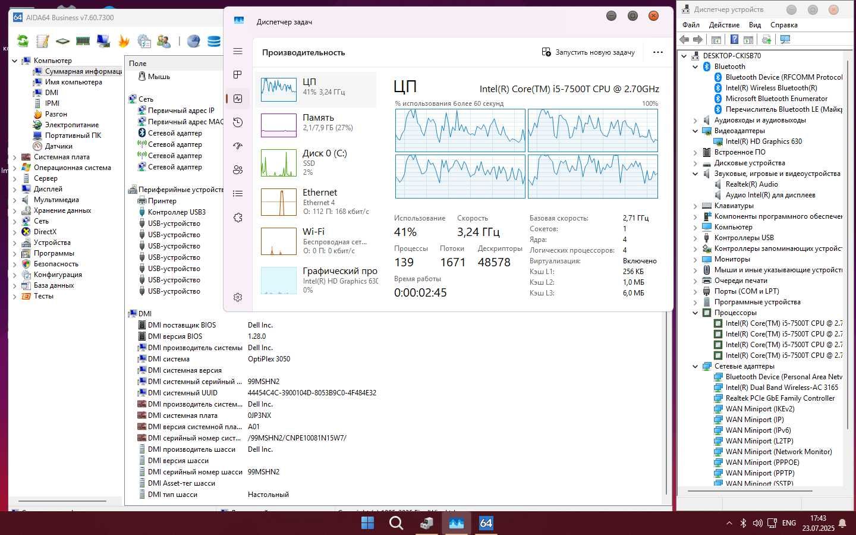The image size is (856, 535).
Task: Click the Scan for hardware changes monitor icon
Action: click(x=785, y=39)
